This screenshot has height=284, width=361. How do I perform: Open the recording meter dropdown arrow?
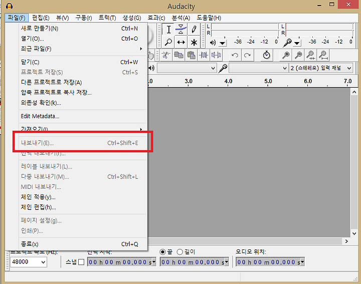[297, 43]
